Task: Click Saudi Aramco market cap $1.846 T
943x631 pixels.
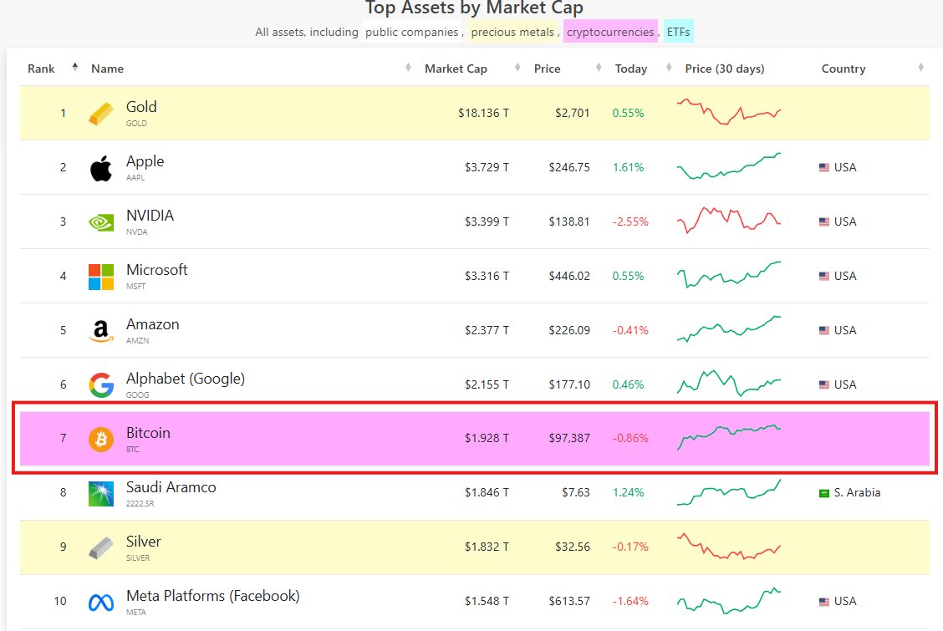Action: point(487,493)
